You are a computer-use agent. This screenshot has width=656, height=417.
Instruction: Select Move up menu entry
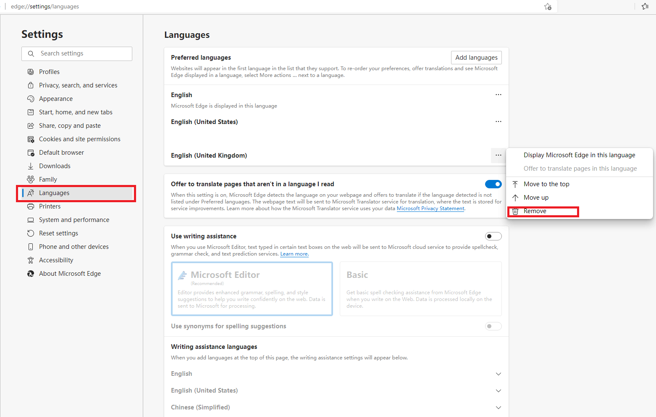point(580,198)
